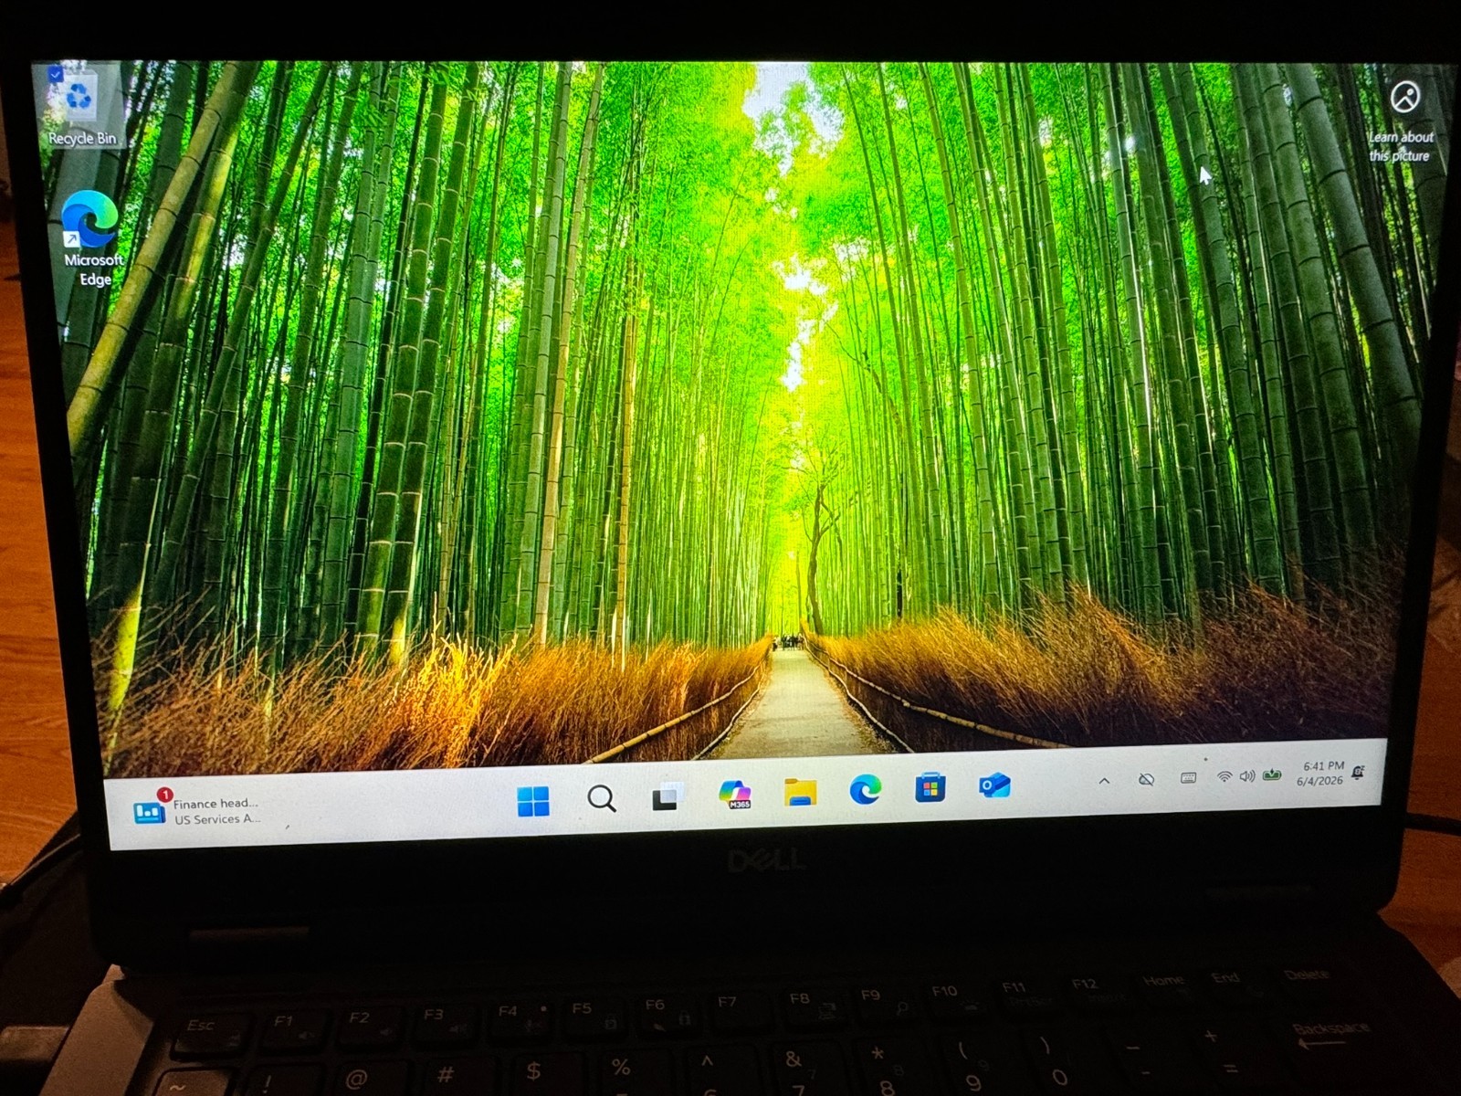Open Microsoft Store from the taskbar
Image resolution: width=1461 pixels, height=1096 pixels.
pyautogui.click(x=930, y=787)
